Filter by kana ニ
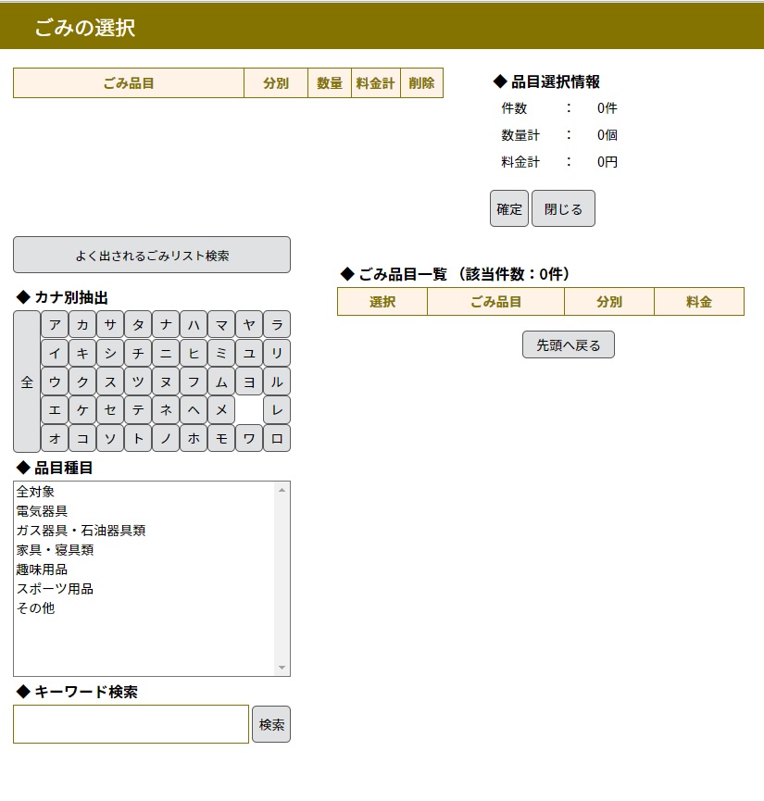Image resolution: width=764 pixels, height=801 pixels. click(x=166, y=353)
